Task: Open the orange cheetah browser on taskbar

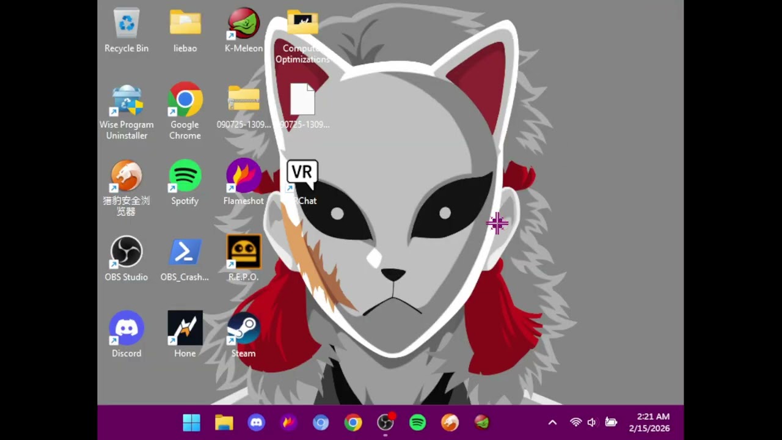Action: (450, 422)
